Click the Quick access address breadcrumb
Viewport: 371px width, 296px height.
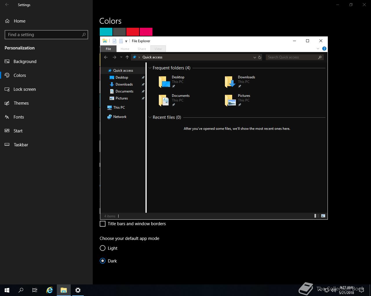pos(152,57)
